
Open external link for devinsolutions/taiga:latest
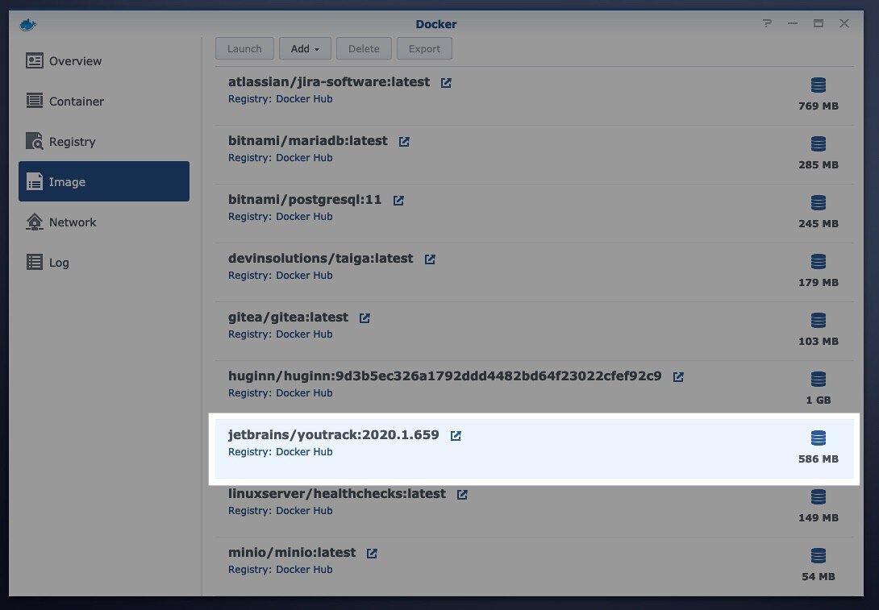(x=429, y=259)
